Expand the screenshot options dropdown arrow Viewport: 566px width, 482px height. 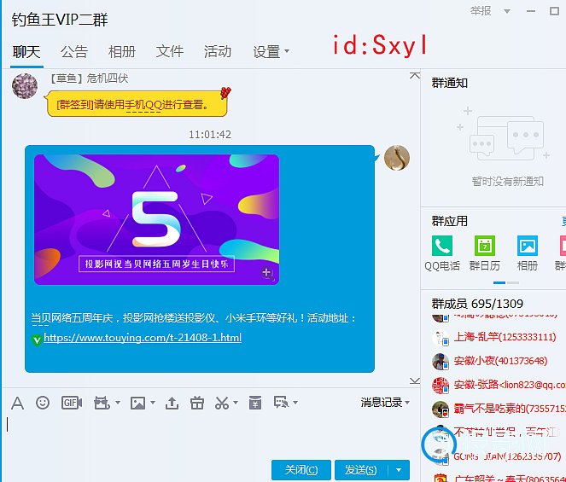point(236,403)
